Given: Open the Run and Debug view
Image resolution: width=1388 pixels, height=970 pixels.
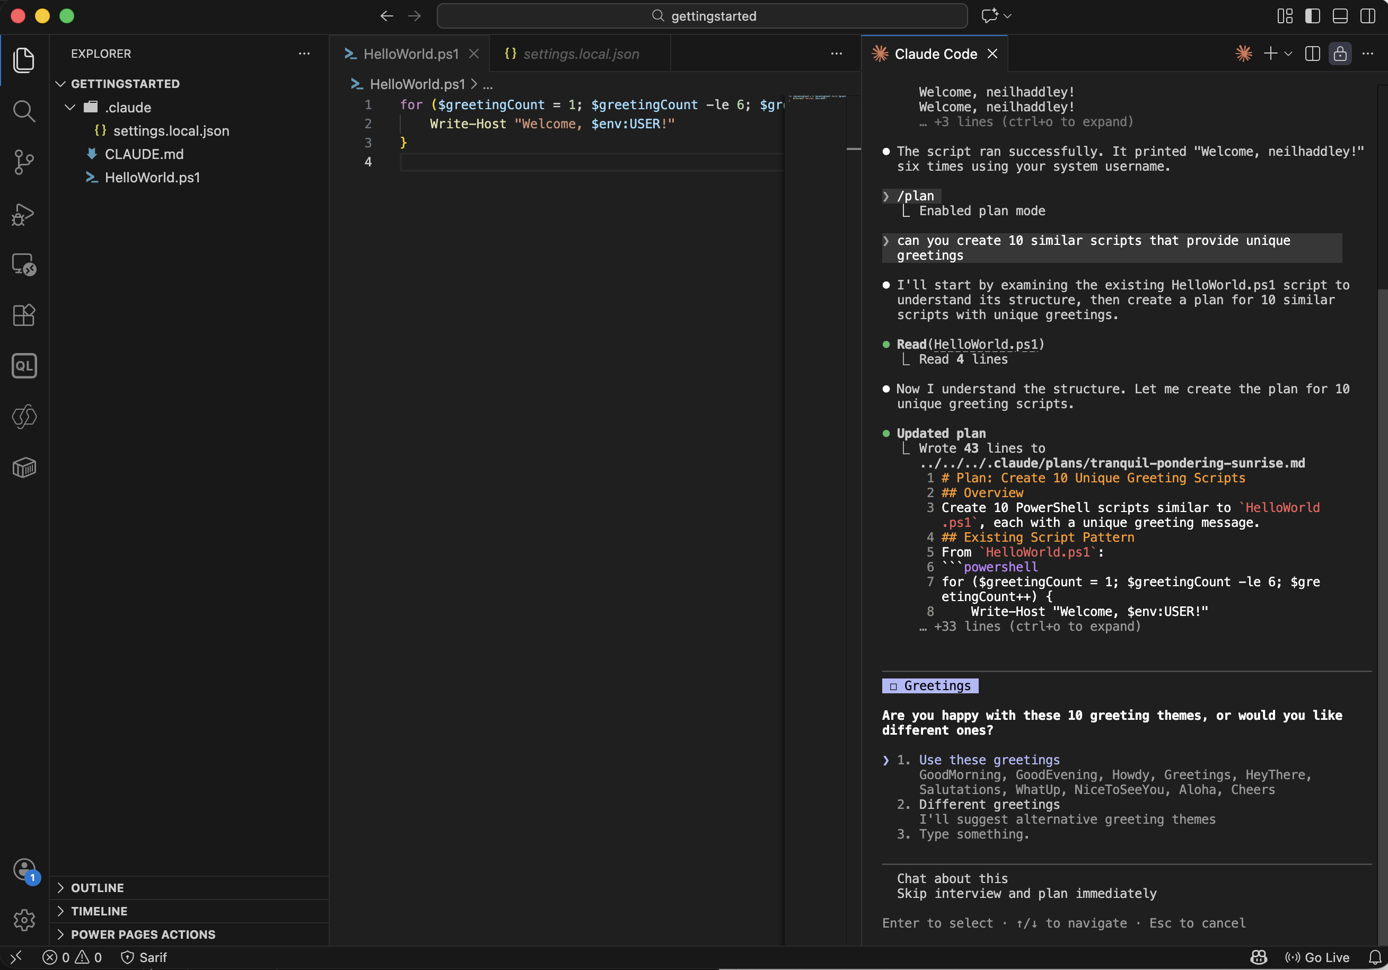Looking at the screenshot, I should click(23, 213).
